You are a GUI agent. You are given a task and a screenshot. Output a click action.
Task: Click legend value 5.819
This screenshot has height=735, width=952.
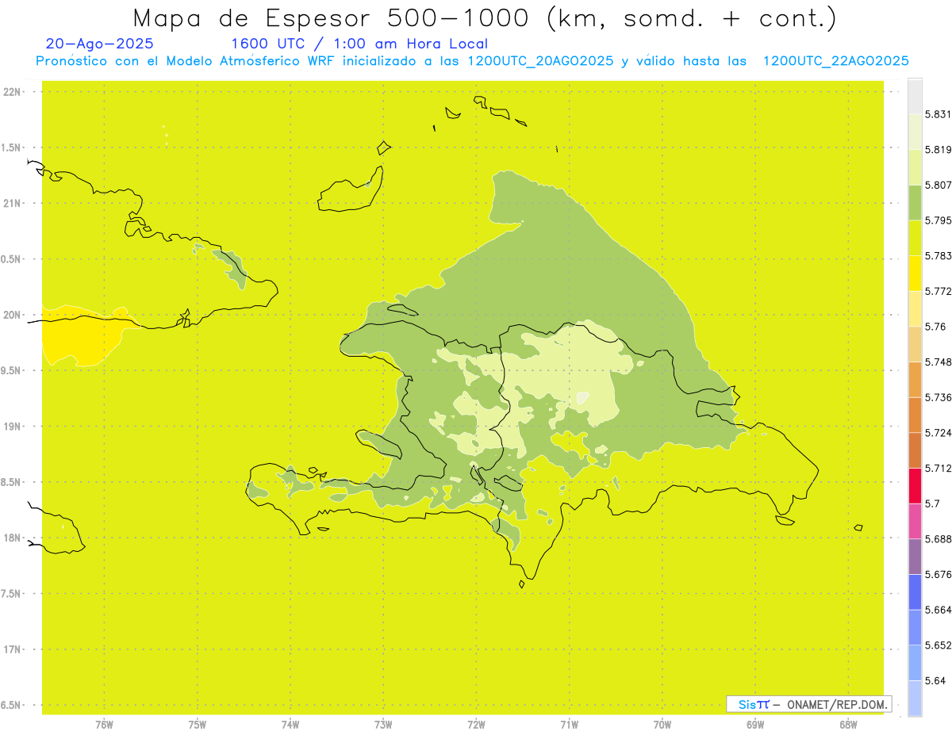[x=939, y=150]
